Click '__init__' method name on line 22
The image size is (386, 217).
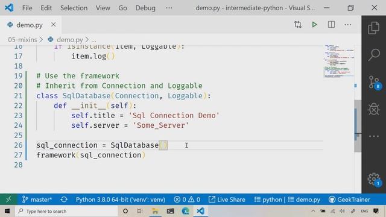[x=89, y=105]
